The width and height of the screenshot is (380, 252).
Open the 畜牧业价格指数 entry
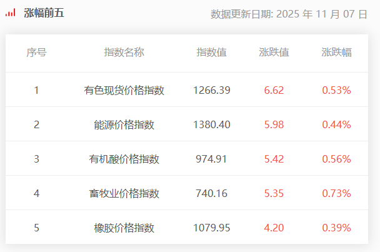124,194
